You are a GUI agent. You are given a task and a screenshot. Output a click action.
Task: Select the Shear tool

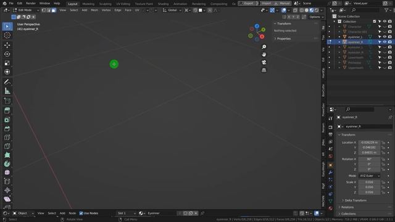(7, 199)
